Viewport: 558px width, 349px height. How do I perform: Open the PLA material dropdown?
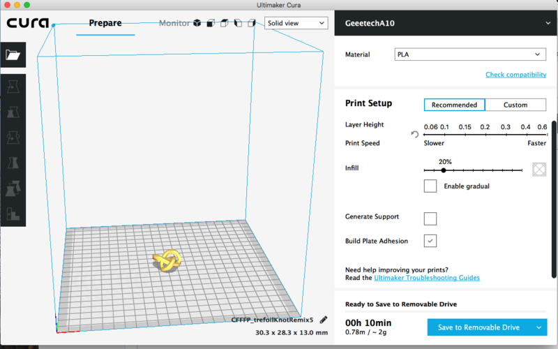point(469,54)
